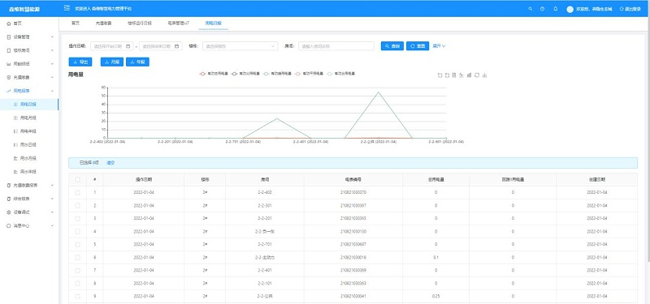650x304 pixels.
Task: Open the building selection dropdown
Action: [240, 46]
